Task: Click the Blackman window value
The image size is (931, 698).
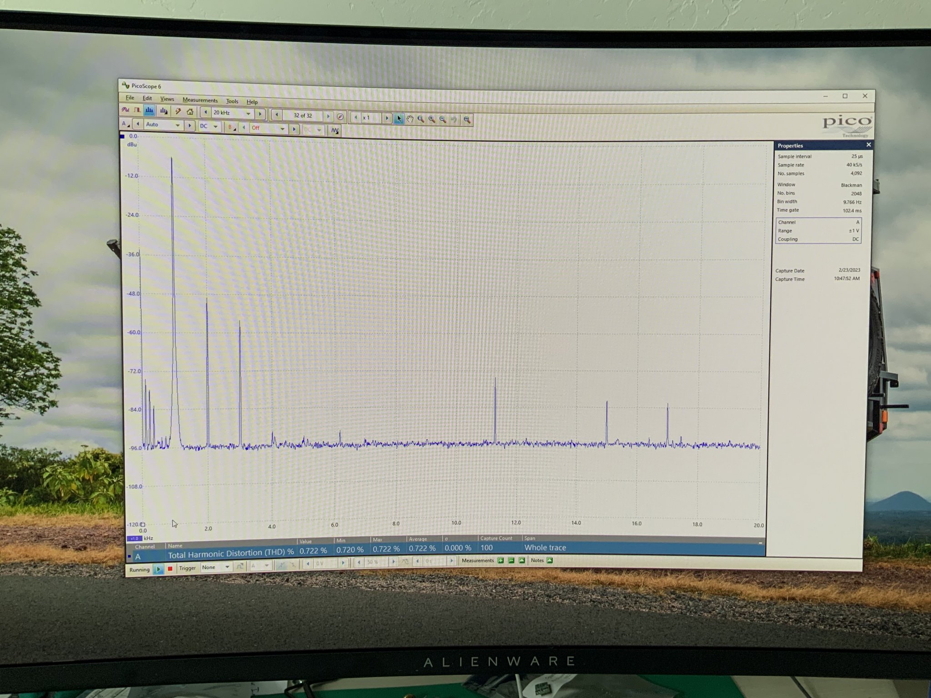Action: [851, 185]
